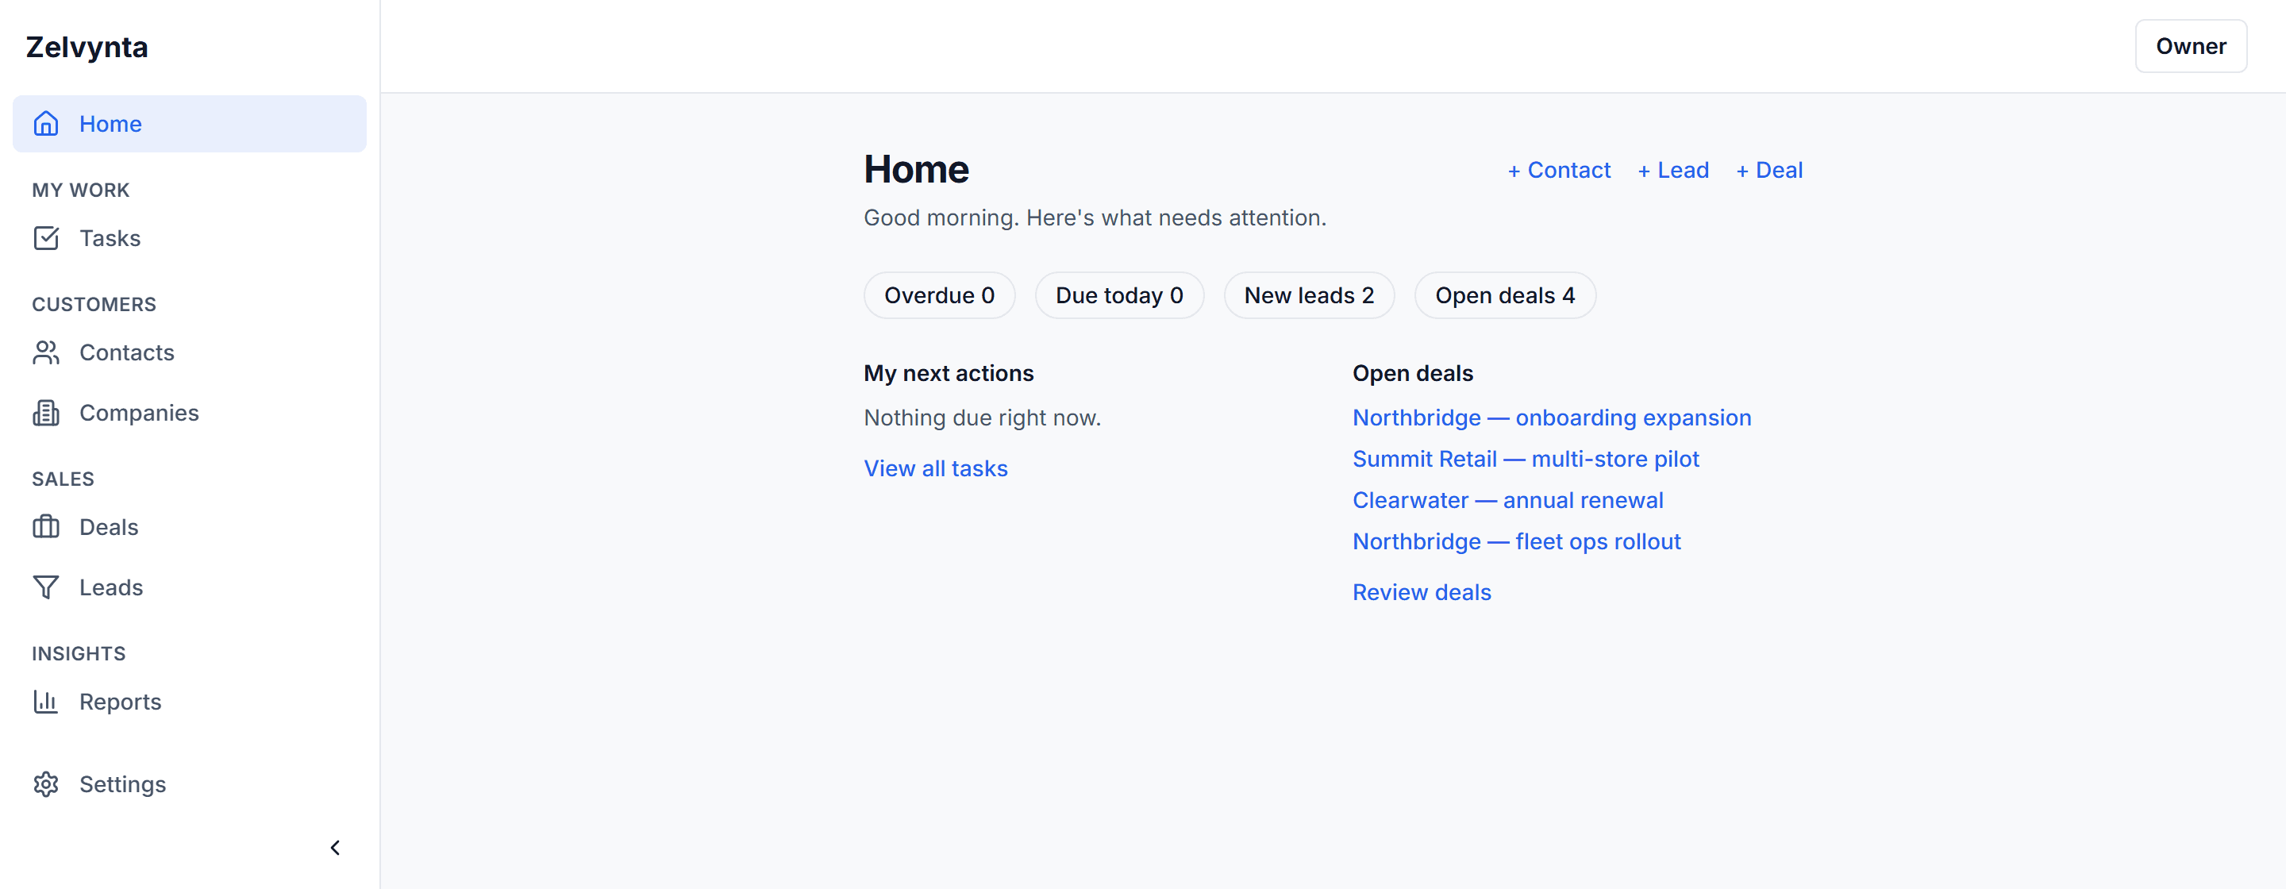Select Leads sidebar label

pos(111,587)
